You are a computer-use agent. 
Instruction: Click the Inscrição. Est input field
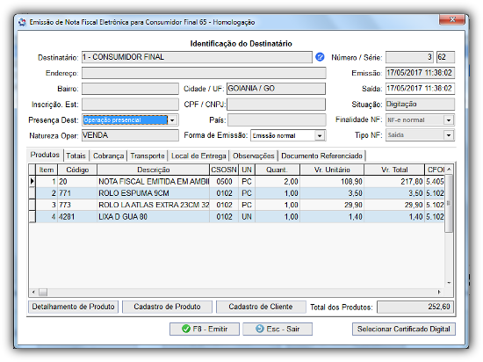click(130, 105)
